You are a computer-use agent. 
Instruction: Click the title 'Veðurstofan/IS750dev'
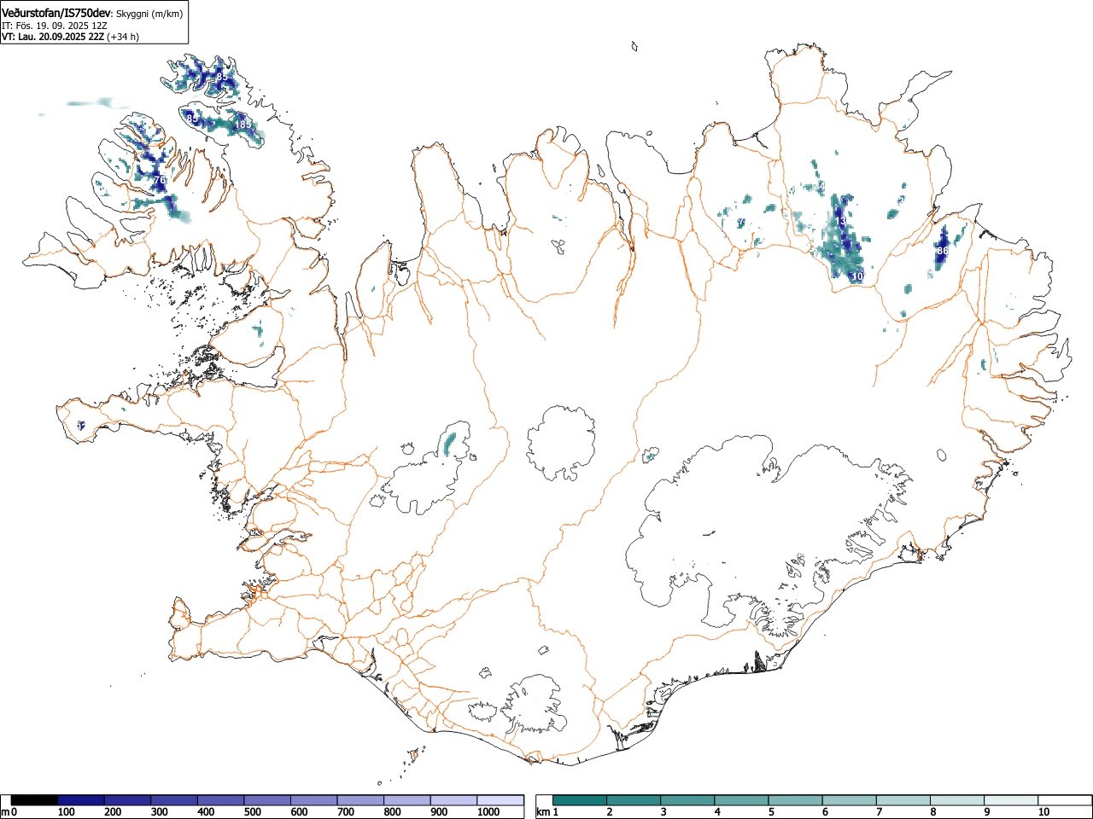tap(56, 13)
